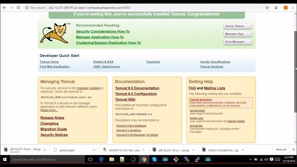Click Search the web and Windows box
This screenshot has width=297, height=167.
(47, 160)
